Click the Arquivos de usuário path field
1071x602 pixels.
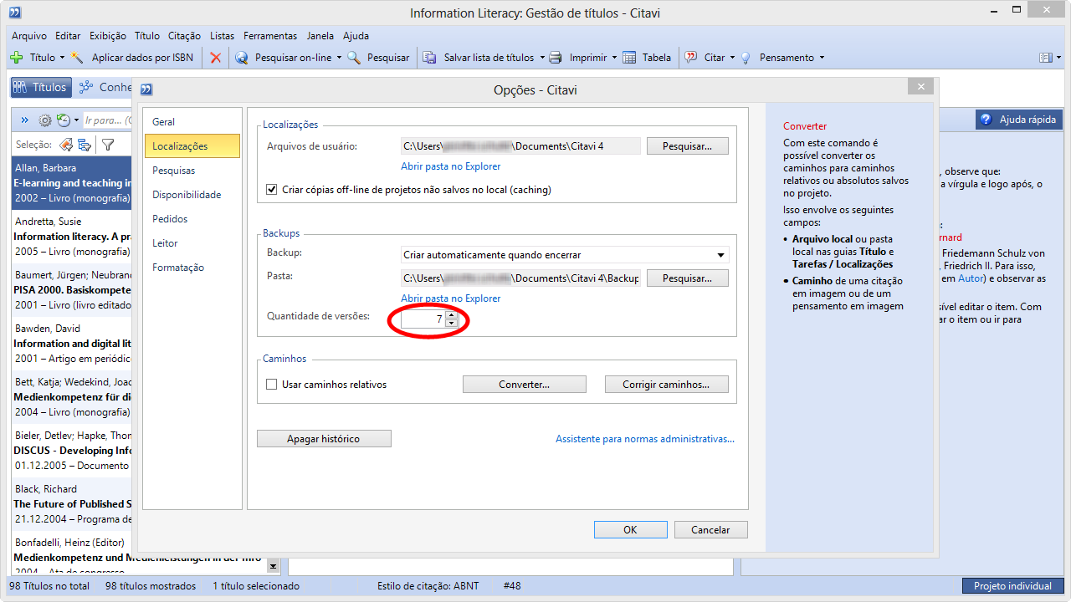tap(520, 146)
